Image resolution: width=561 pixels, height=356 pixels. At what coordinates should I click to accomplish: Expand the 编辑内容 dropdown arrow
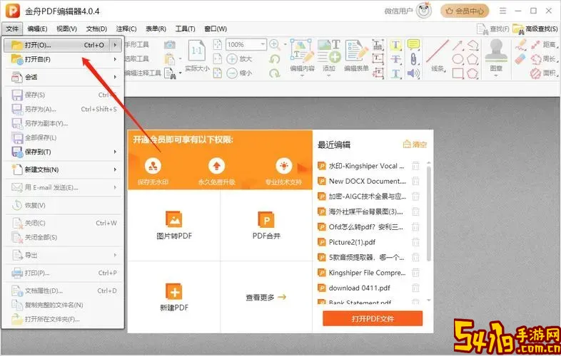tap(303, 75)
